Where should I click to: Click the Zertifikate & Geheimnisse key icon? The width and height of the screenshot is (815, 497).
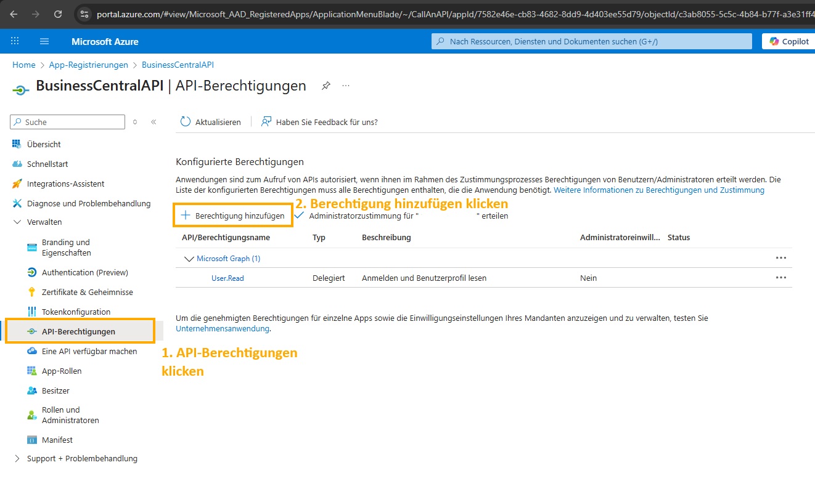tap(32, 292)
